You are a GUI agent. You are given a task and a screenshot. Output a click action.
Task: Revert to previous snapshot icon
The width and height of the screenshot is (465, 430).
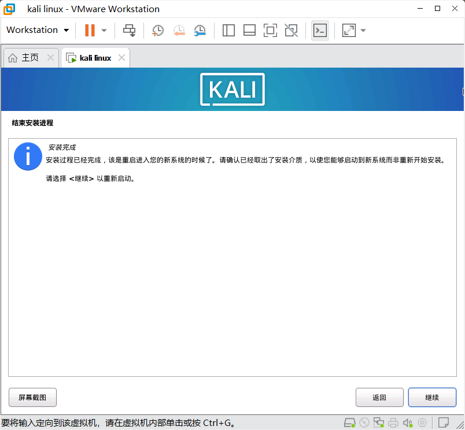coord(179,30)
